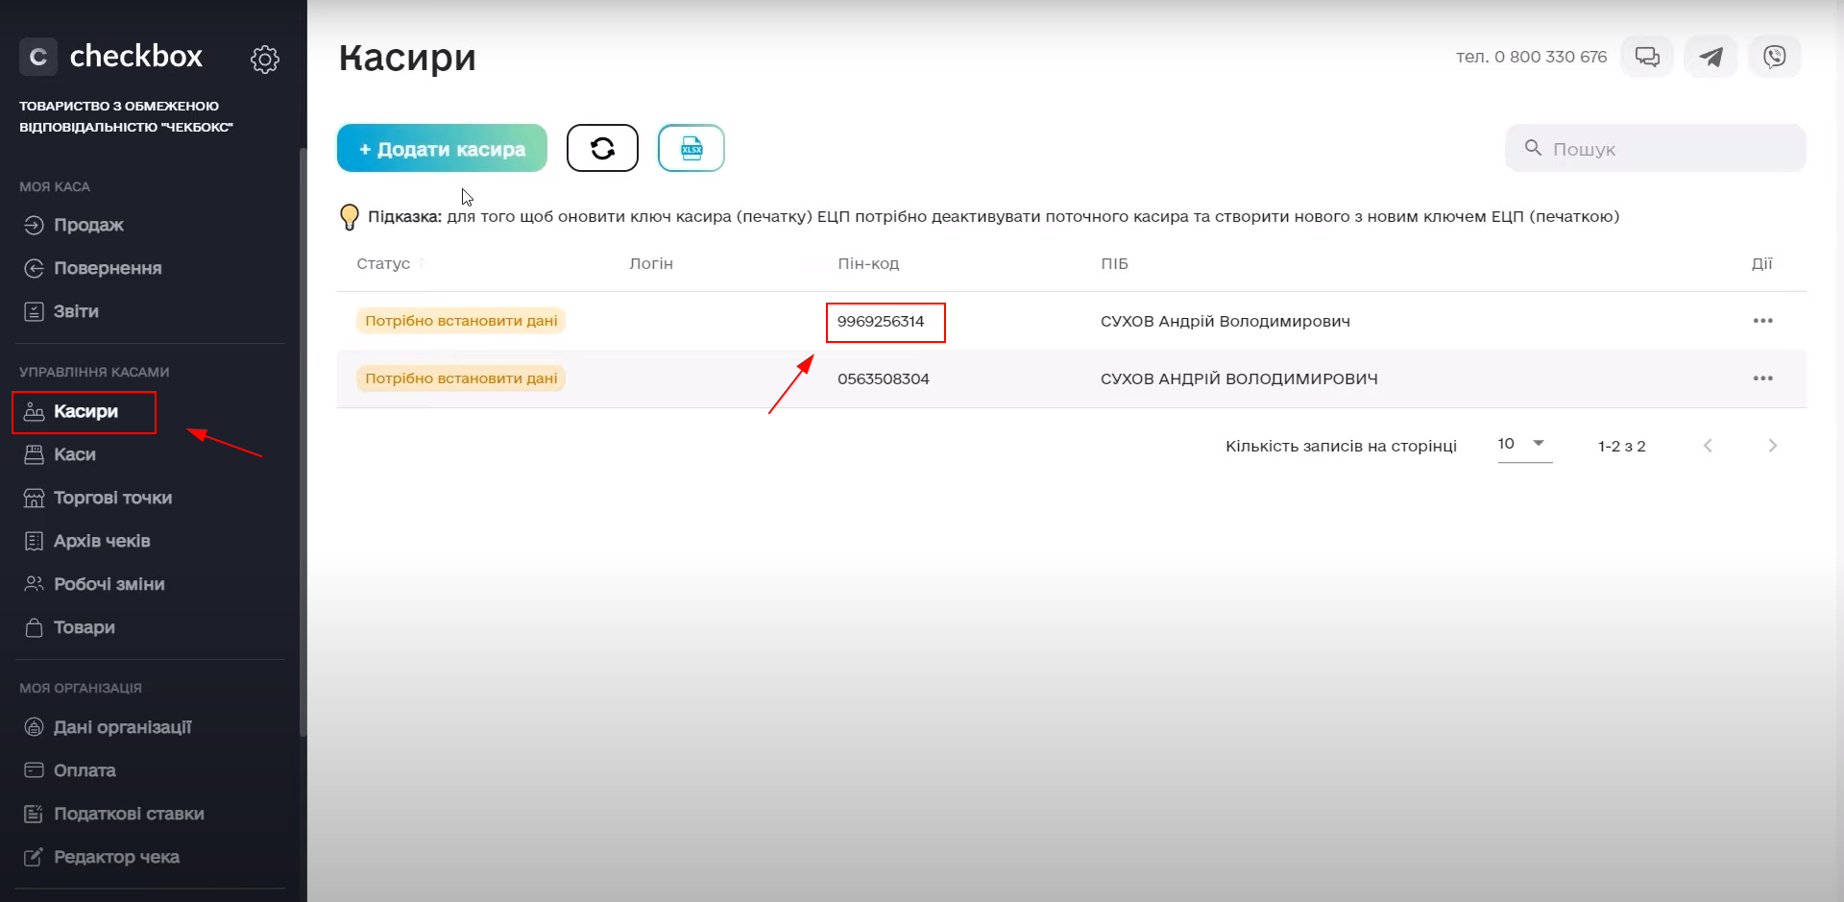
Task: Click the ПІБ column header
Action: click(x=1114, y=263)
